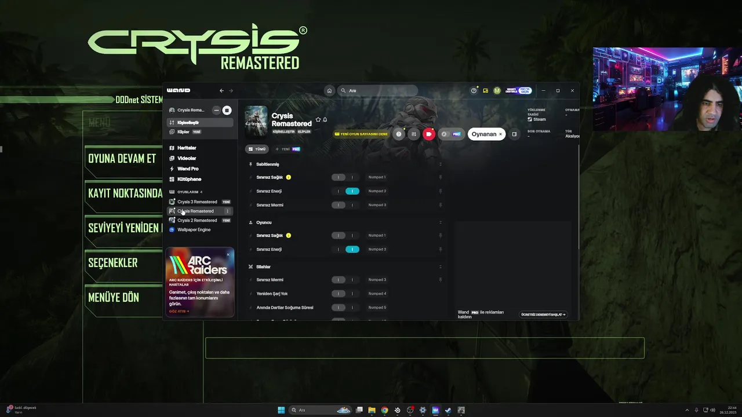742x417 pixels.
Task: Click the notification bell next to game title
Action: pos(325,120)
